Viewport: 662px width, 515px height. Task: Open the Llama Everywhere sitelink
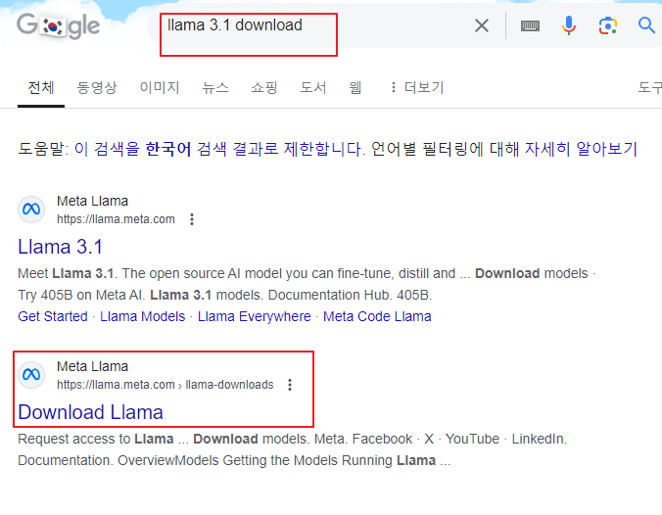(255, 316)
